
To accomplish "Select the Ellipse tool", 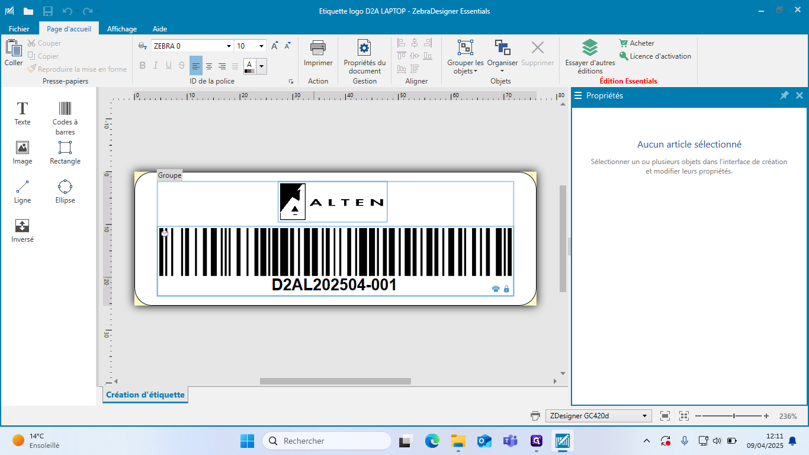I will click(x=65, y=192).
